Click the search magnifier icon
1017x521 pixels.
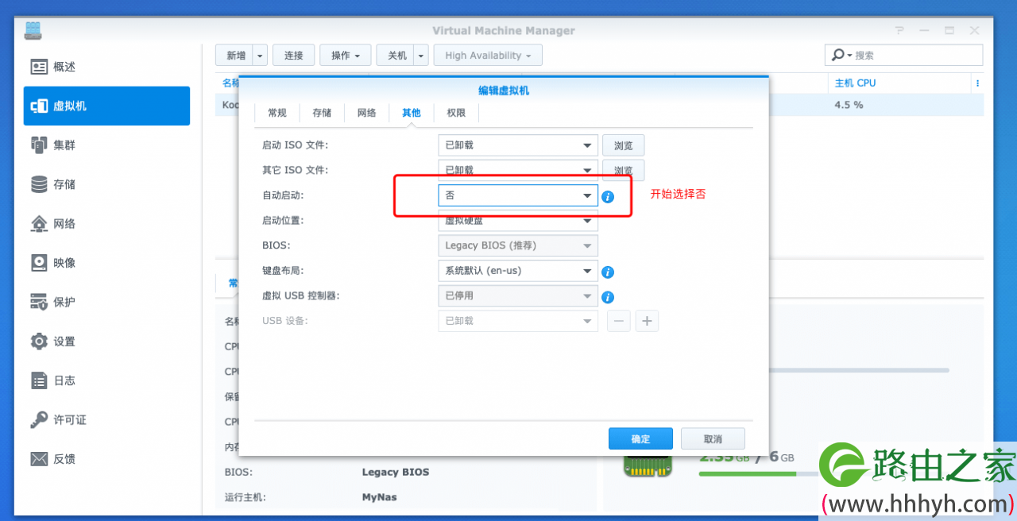pos(838,55)
